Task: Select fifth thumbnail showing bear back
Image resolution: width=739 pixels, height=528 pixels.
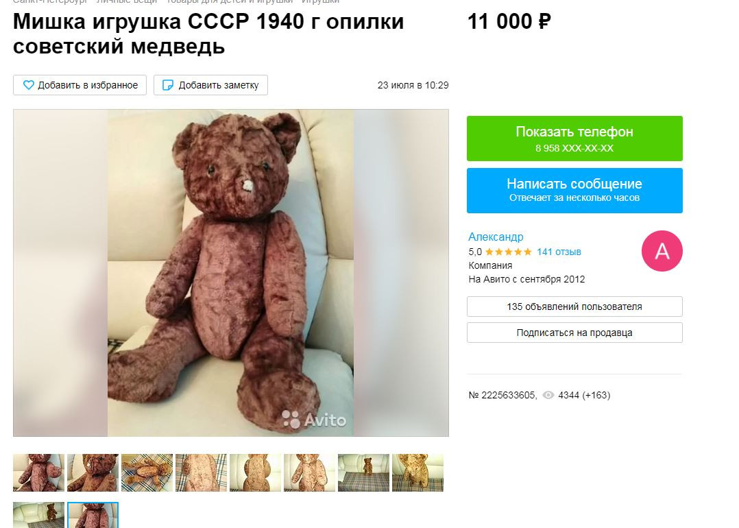Action: 256,473
